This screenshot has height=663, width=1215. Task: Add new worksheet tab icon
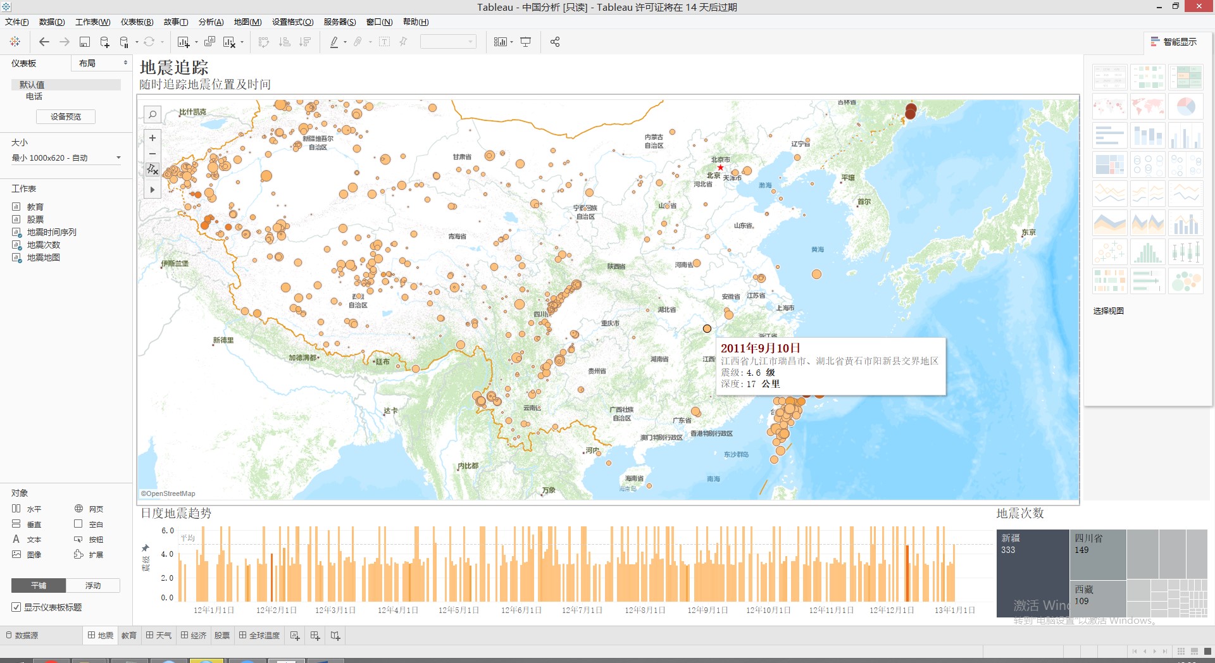pyautogui.click(x=295, y=636)
